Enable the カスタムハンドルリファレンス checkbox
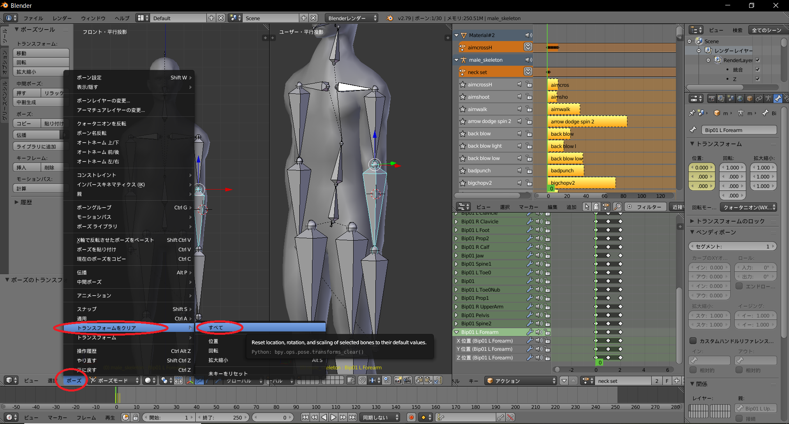789x424 pixels. tap(693, 341)
